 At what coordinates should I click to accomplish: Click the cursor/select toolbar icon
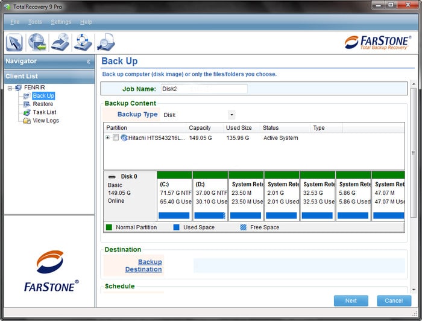pos(14,42)
